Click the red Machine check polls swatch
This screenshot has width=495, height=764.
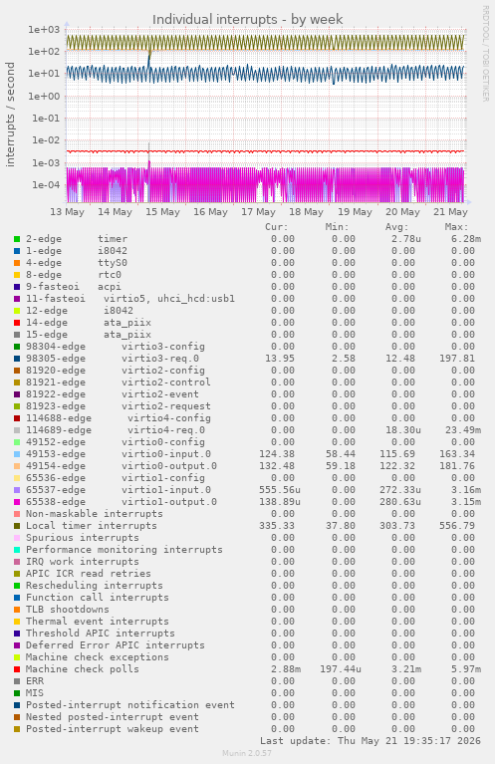coord(17,669)
